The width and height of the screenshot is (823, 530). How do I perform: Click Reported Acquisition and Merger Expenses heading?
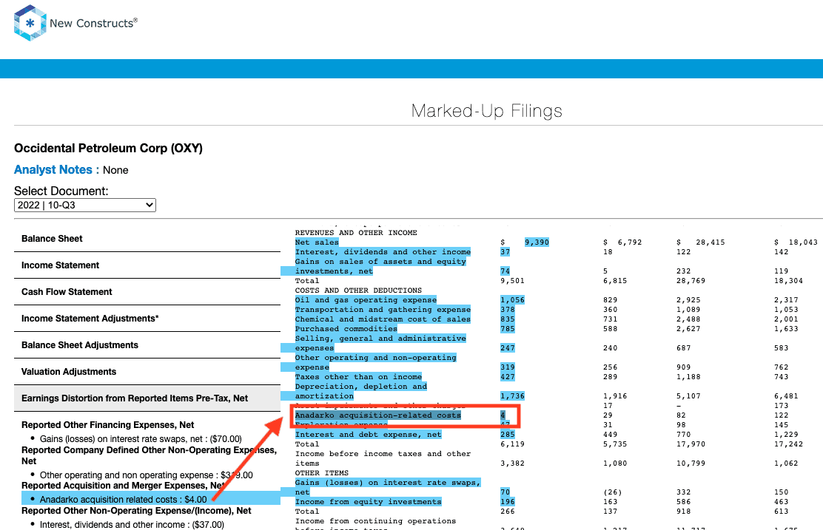click(x=124, y=486)
